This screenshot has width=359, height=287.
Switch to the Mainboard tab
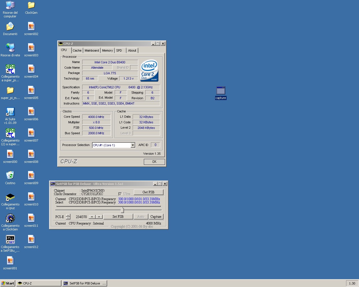pos(92,51)
